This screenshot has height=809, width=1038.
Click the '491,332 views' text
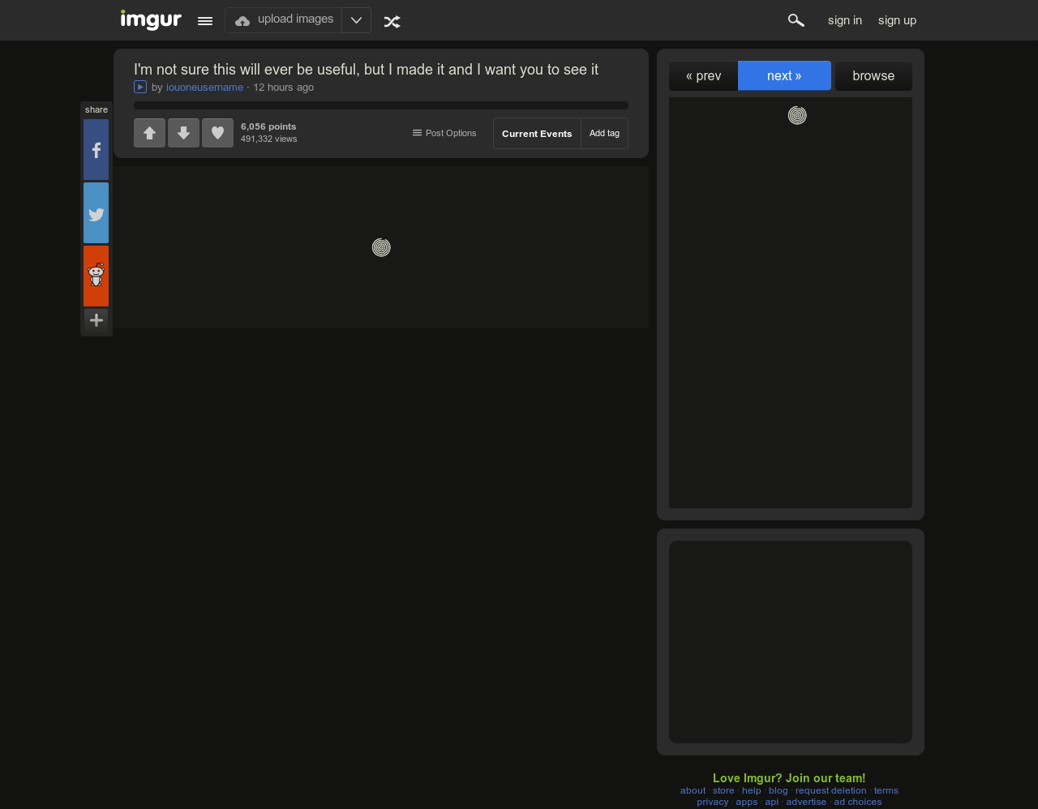click(x=269, y=139)
